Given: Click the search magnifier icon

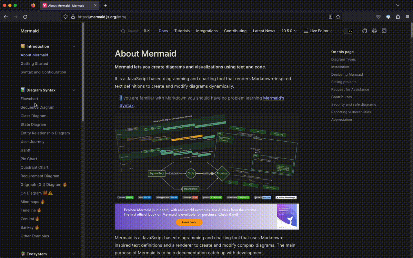Looking at the screenshot, I should click(123, 31).
